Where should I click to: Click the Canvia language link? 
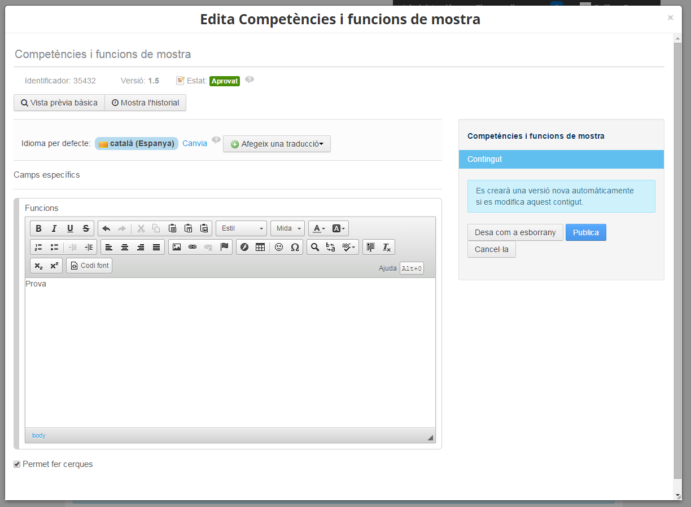(195, 143)
